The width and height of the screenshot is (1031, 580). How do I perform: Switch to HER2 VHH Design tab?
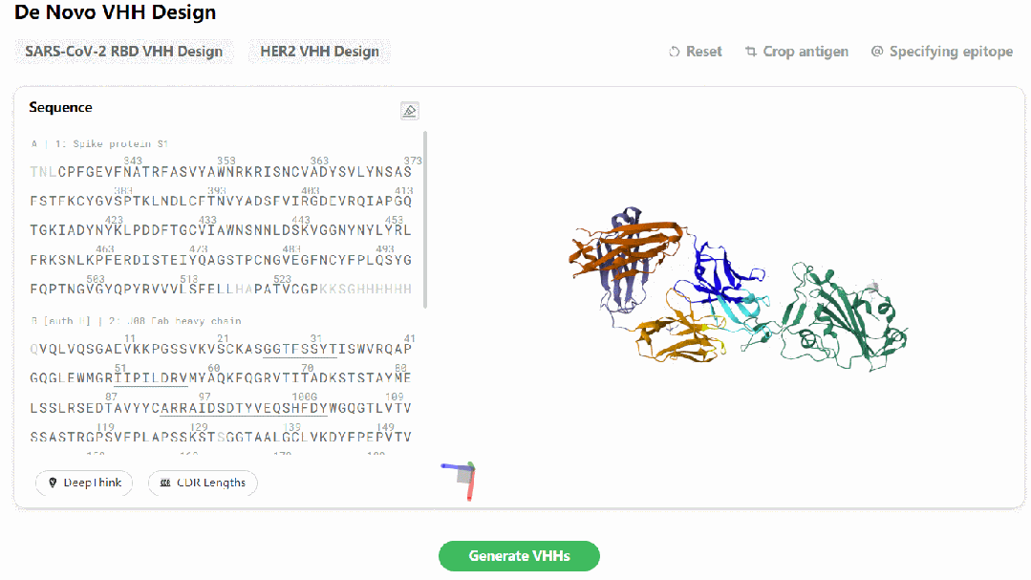pyautogui.click(x=319, y=52)
